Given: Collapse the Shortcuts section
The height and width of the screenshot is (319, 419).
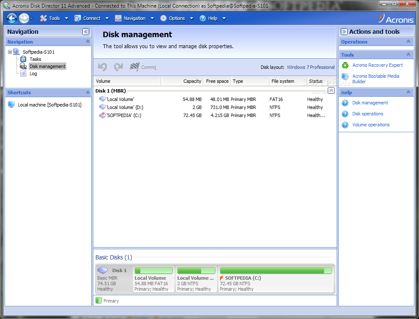Looking at the screenshot, I should (88, 93).
